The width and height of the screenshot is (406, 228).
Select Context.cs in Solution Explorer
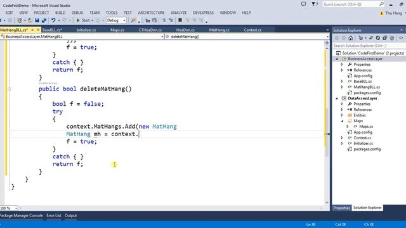point(362,138)
